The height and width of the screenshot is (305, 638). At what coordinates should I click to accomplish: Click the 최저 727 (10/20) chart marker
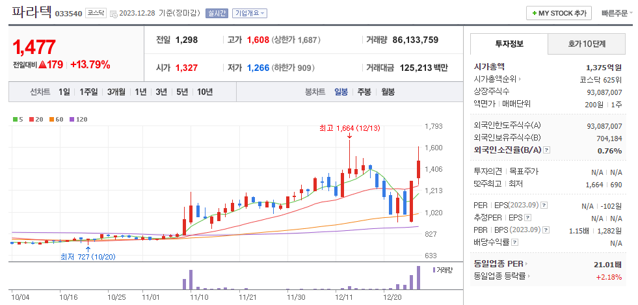click(x=88, y=257)
